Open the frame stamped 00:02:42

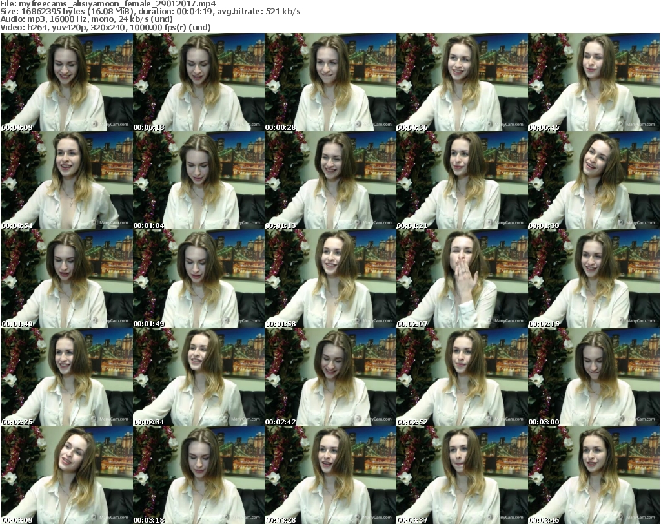click(330, 377)
